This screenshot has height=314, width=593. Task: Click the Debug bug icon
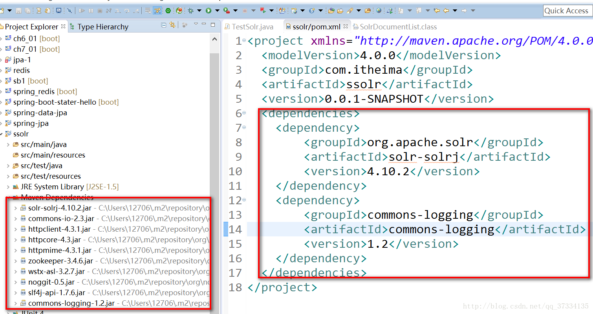[x=190, y=11]
